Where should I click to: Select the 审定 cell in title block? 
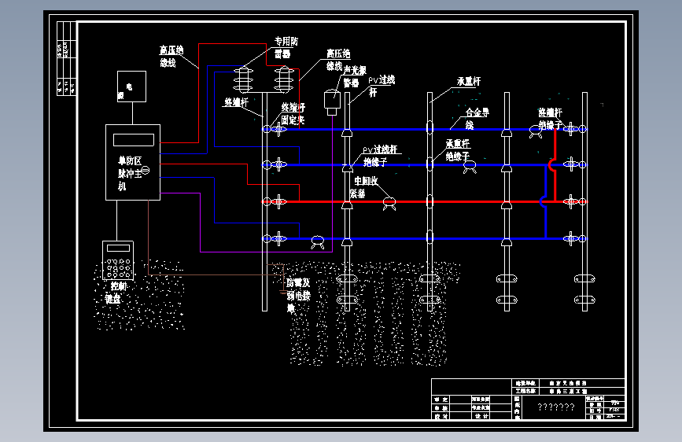coord(441,400)
